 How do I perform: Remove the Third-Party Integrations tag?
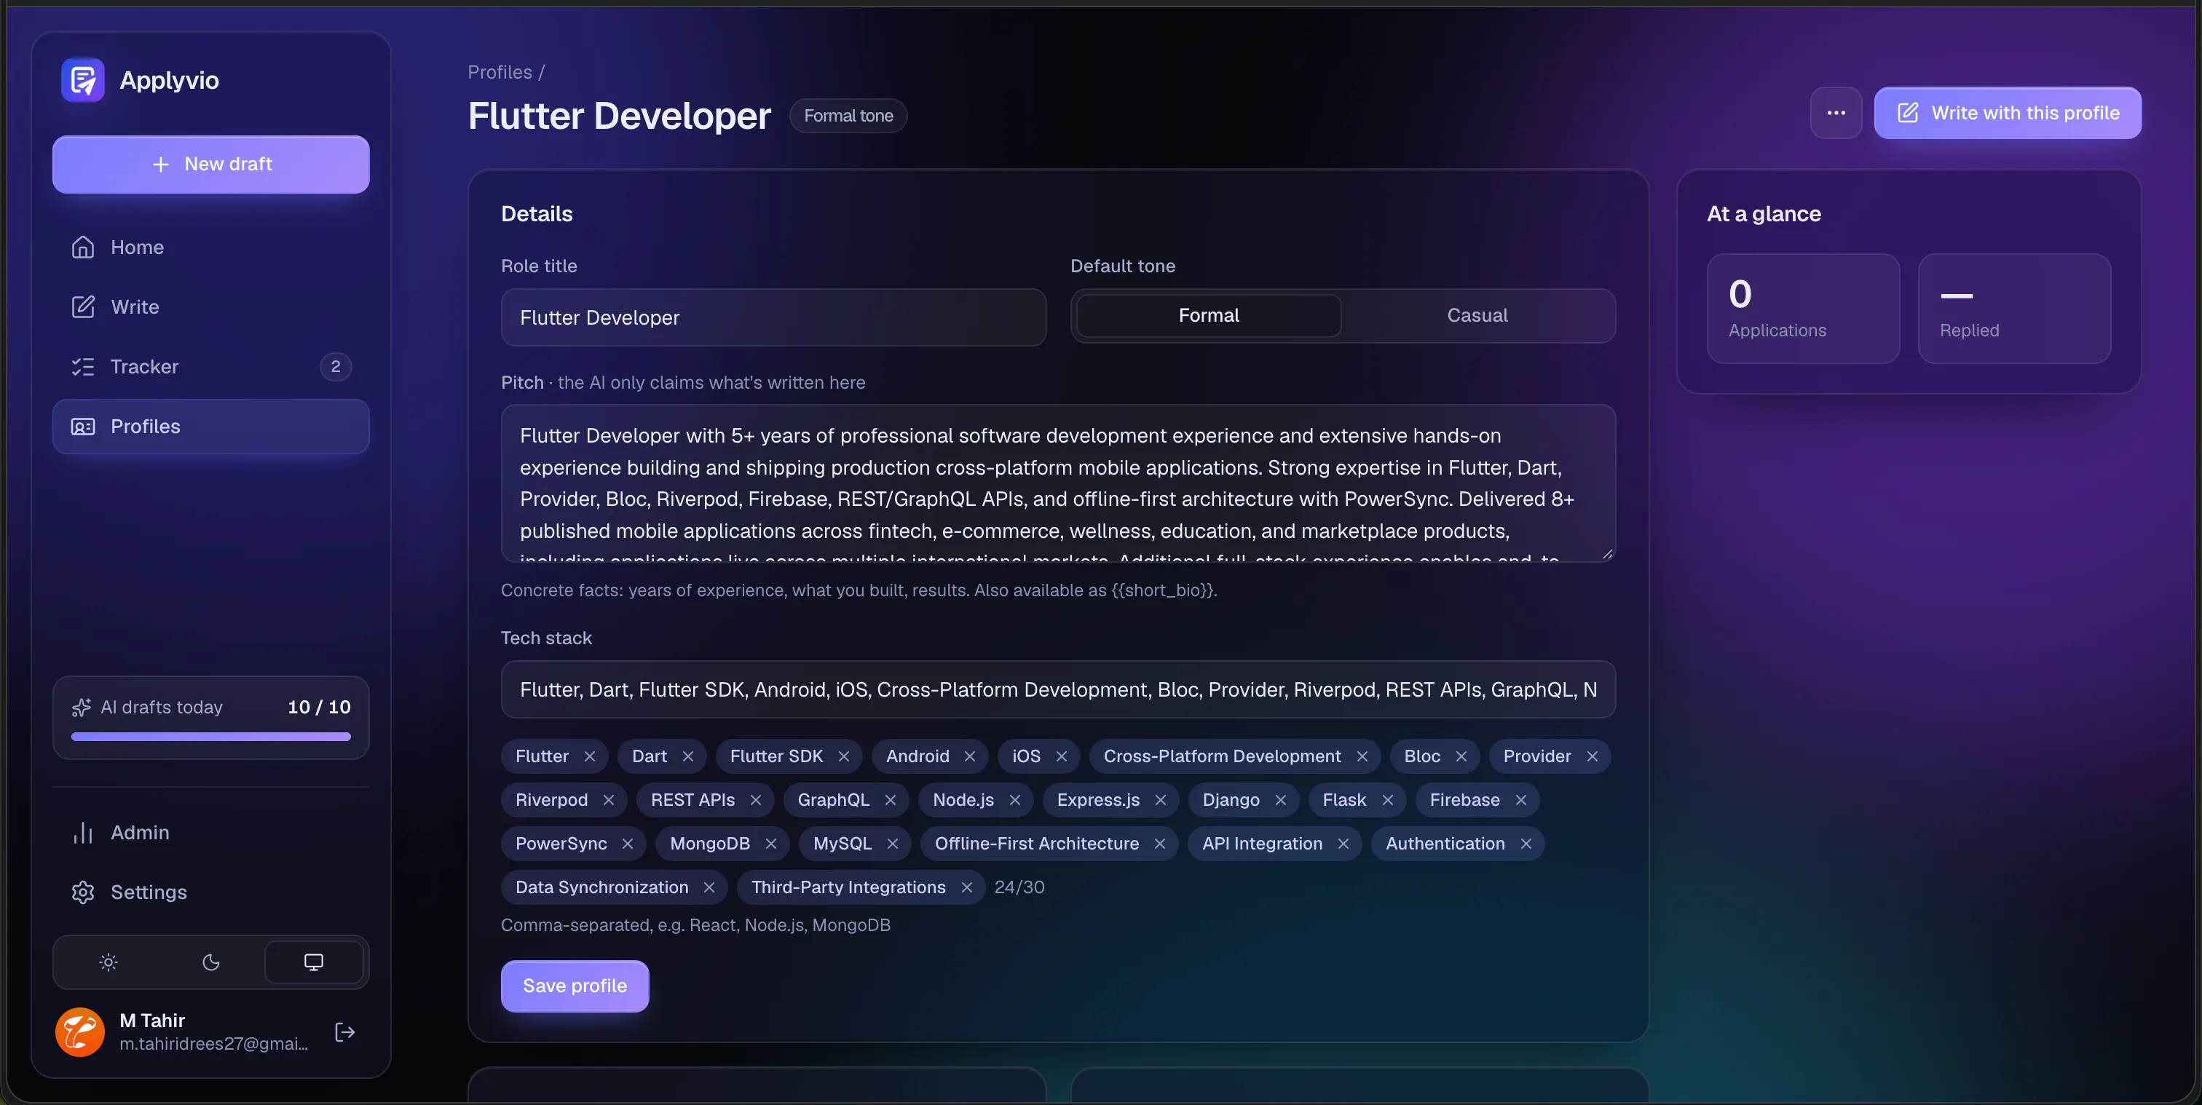pyautogui.click(x=967, y=887)
